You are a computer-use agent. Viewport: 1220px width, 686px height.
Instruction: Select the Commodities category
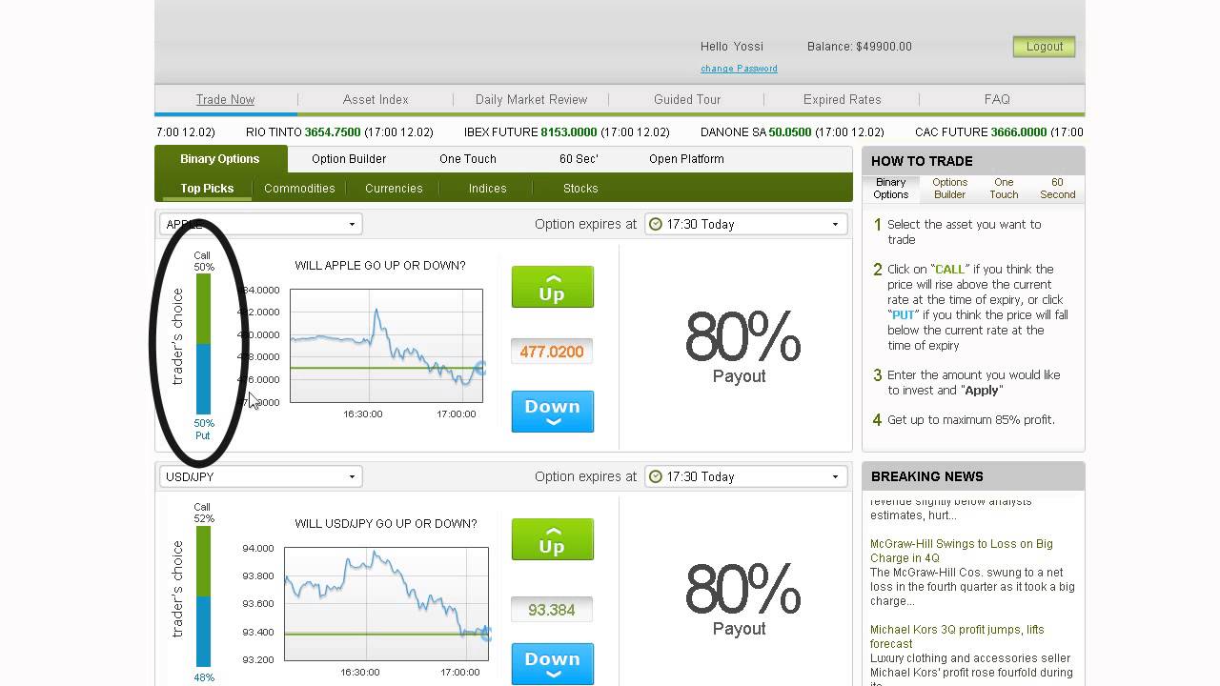click(299, 189)
